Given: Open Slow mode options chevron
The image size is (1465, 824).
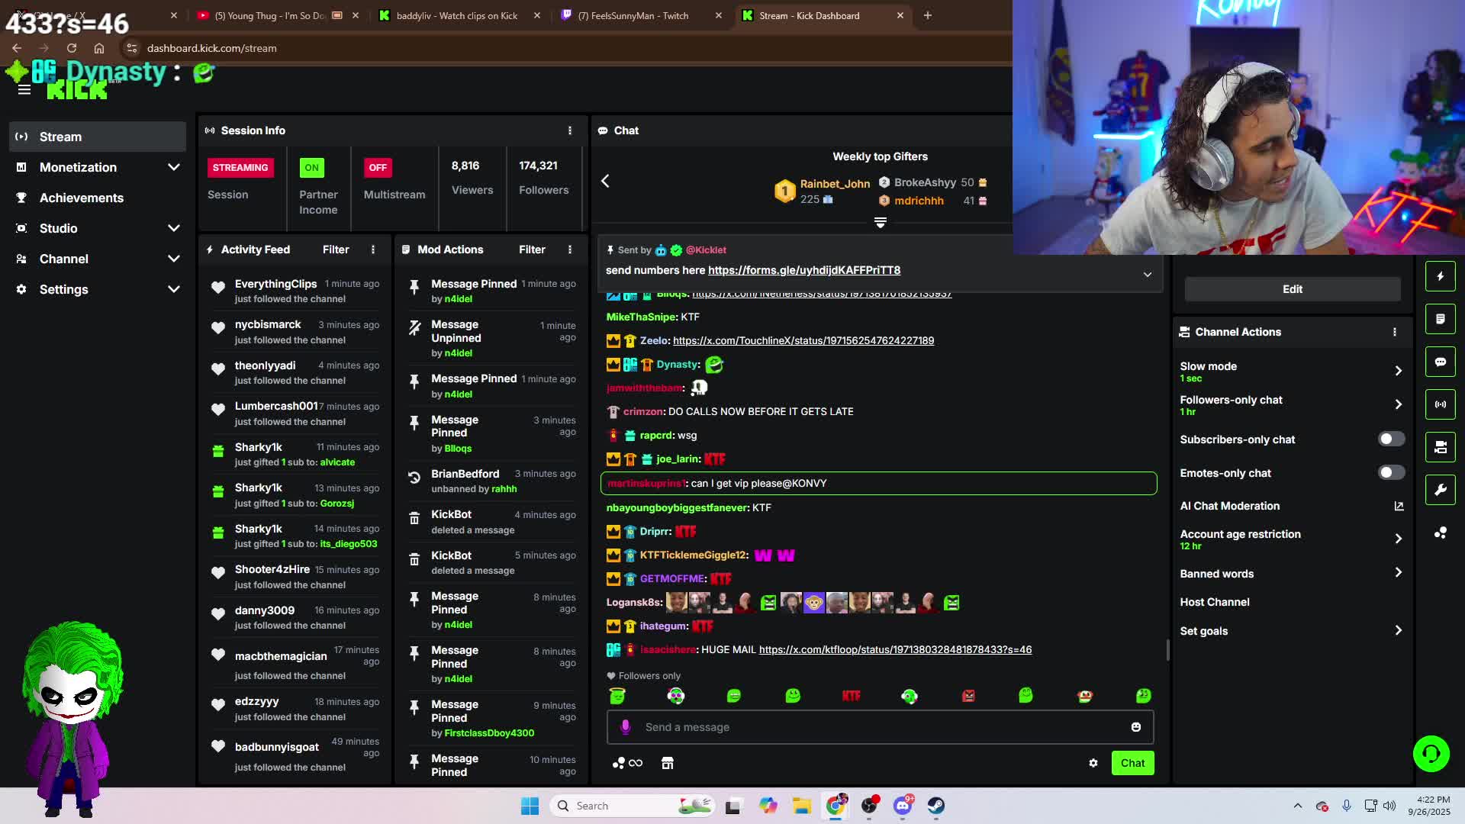Looking at the screenshot, I should click(1398, 371).
